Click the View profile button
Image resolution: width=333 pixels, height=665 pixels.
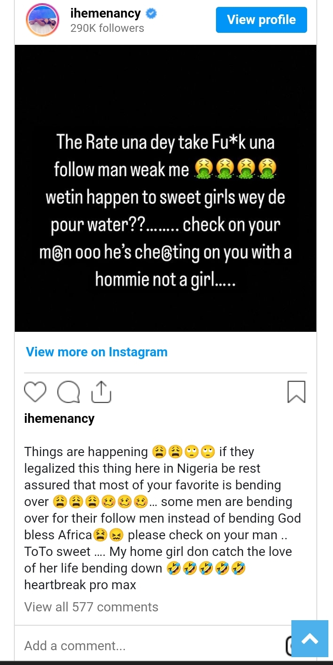tap(261, 19)
